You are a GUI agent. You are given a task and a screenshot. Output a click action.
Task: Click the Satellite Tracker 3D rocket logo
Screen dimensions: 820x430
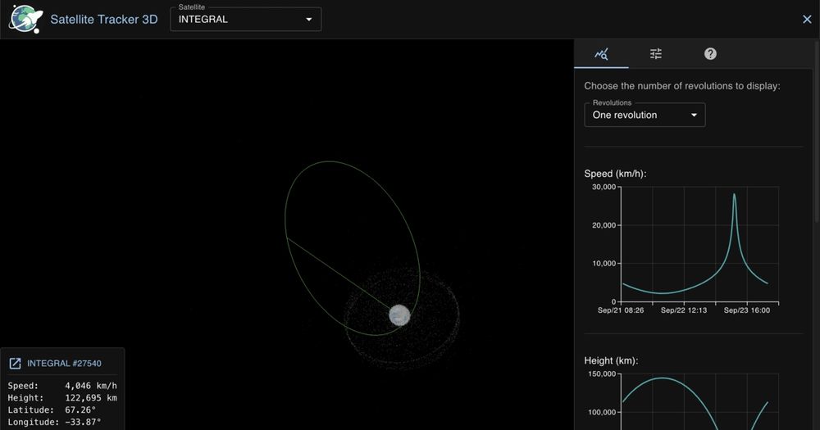coord(25,20)
